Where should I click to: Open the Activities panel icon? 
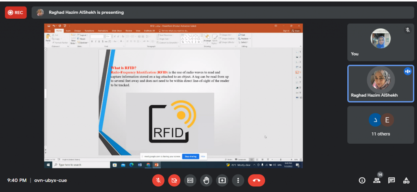(x=406, y=180)
